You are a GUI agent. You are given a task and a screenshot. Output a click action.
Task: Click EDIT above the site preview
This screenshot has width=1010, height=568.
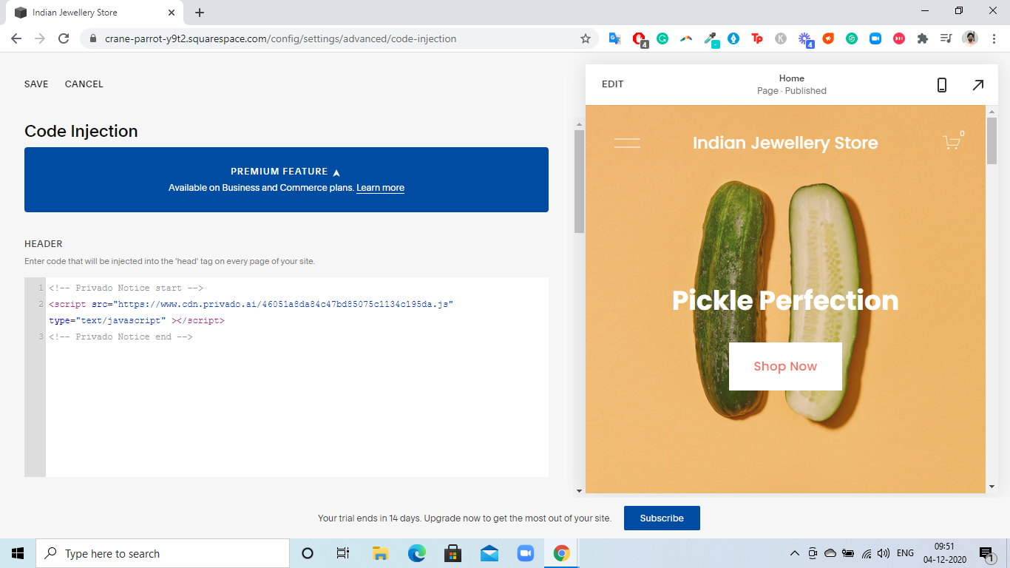click(x=613, y=84)
